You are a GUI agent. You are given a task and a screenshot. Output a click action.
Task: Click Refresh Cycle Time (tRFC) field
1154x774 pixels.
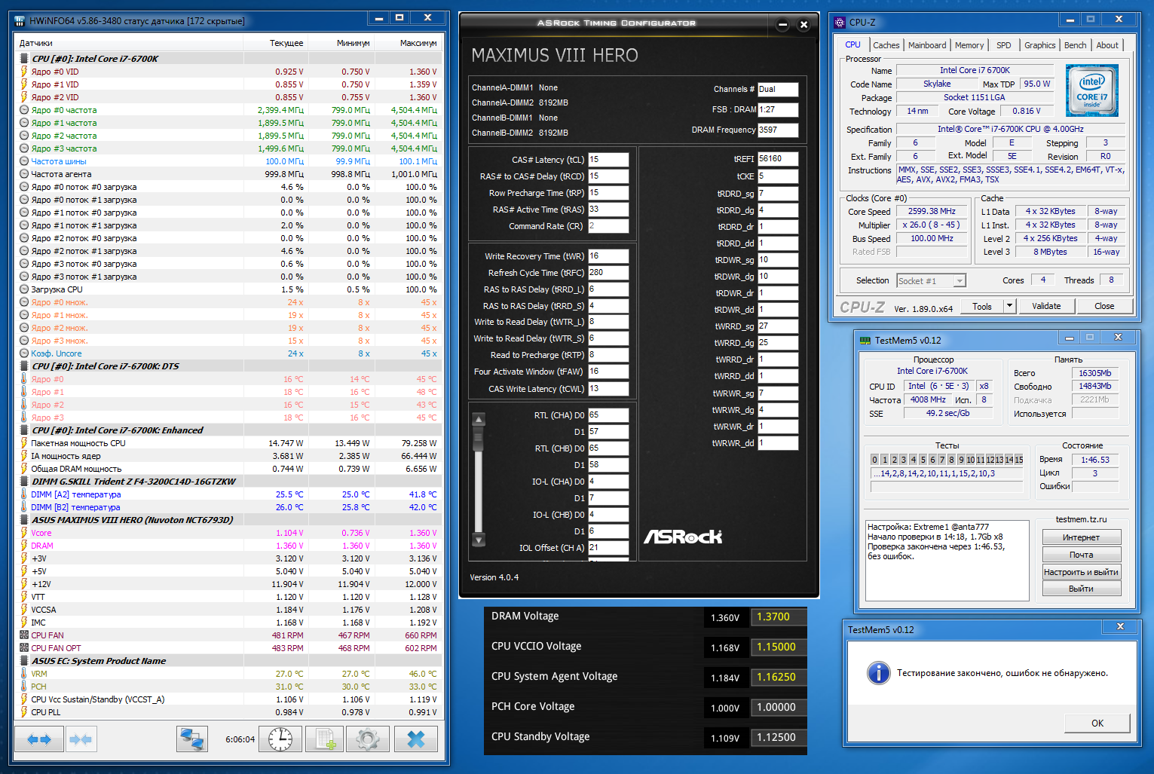pyautogui.click(x=608, y=273)
